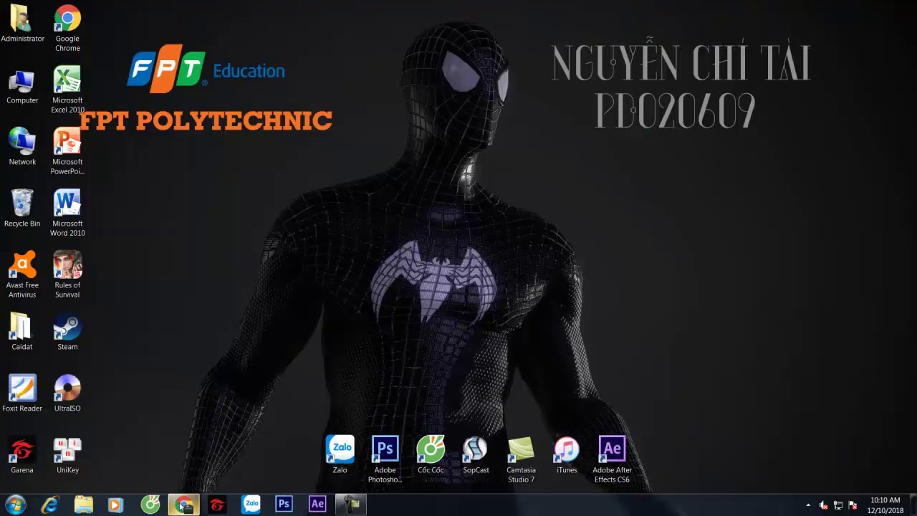Select the Microsoft Excel 2010 desktop shortcut
Viewport: 917px width, 516px height.
tap(67, 90)
